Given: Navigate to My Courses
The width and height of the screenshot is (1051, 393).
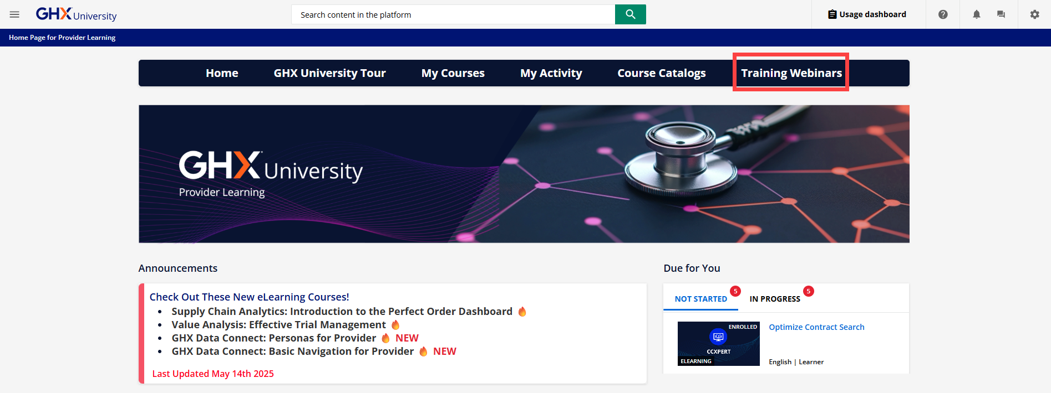Looking at the screenshot, I should [x=453, y=73].
